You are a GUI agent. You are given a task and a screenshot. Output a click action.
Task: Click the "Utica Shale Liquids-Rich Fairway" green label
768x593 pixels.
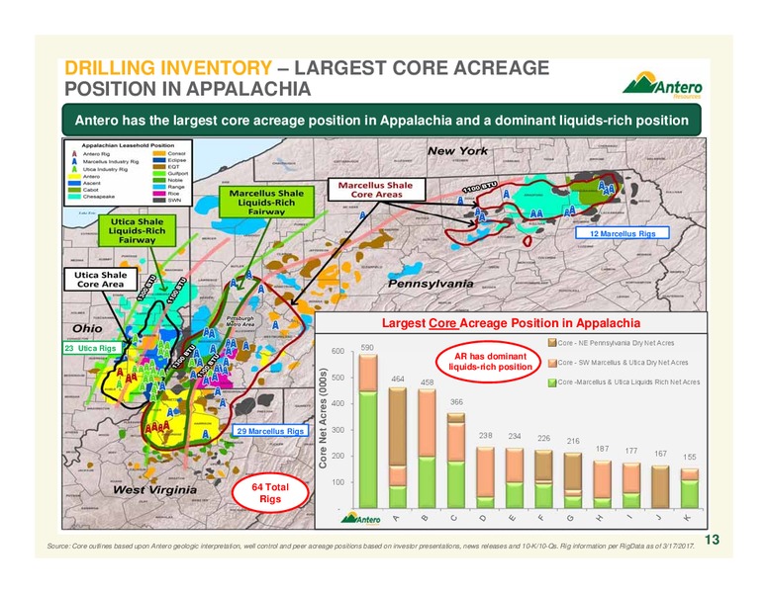[x=138, y=230]
